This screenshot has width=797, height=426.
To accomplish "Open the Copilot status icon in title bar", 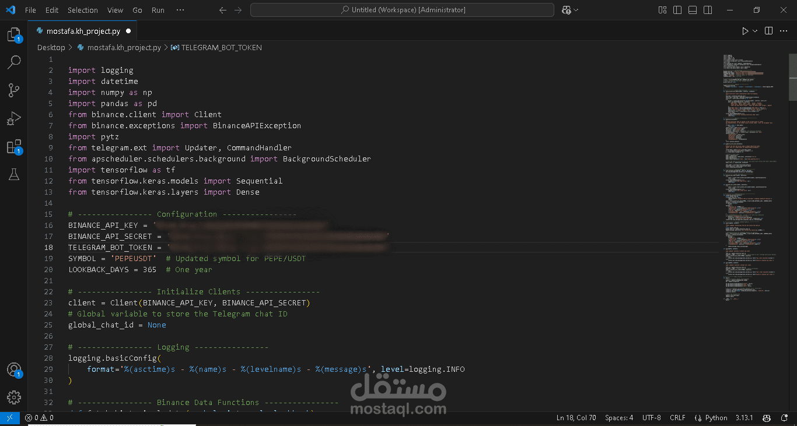I will click(566, 10).
